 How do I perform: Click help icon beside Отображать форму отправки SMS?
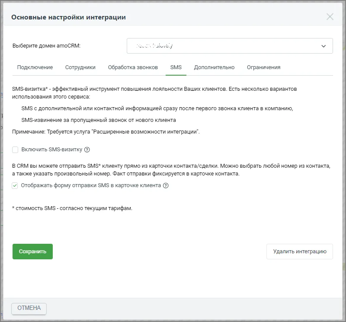(166, 186)
